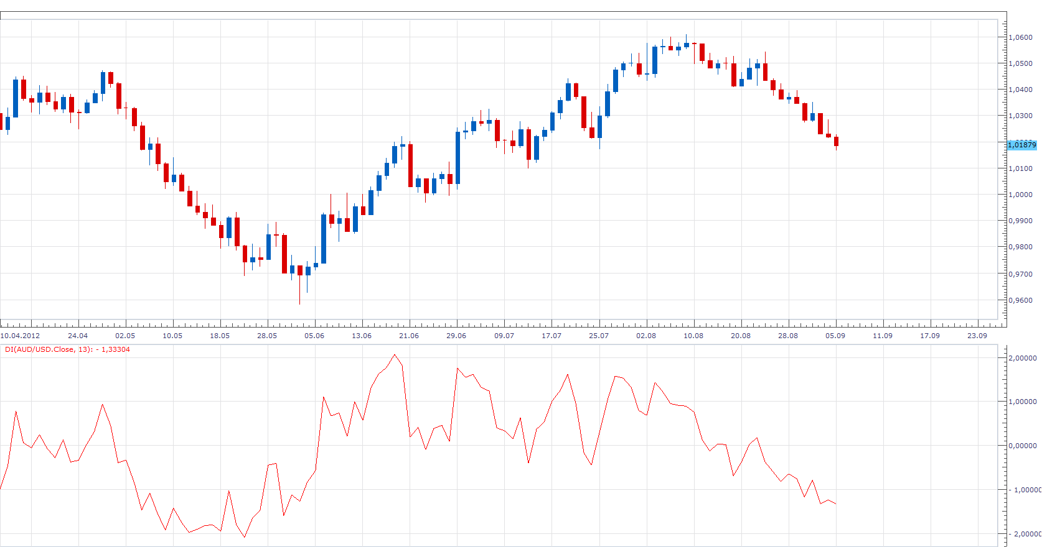Image resolution: width=1042 pixels, height=547 pixels.
Task: Select the 23.09 date label on axis
Action: click(977, 336)
